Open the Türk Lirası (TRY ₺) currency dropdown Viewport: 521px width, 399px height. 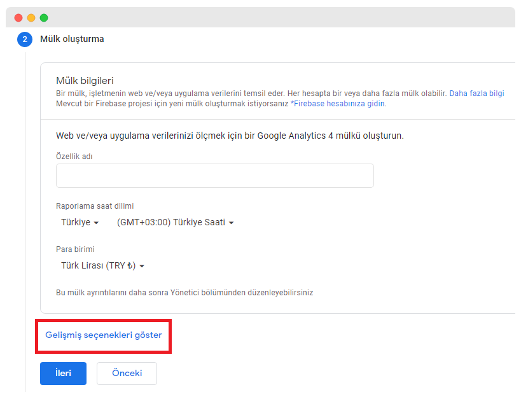[x=102, y=266]
